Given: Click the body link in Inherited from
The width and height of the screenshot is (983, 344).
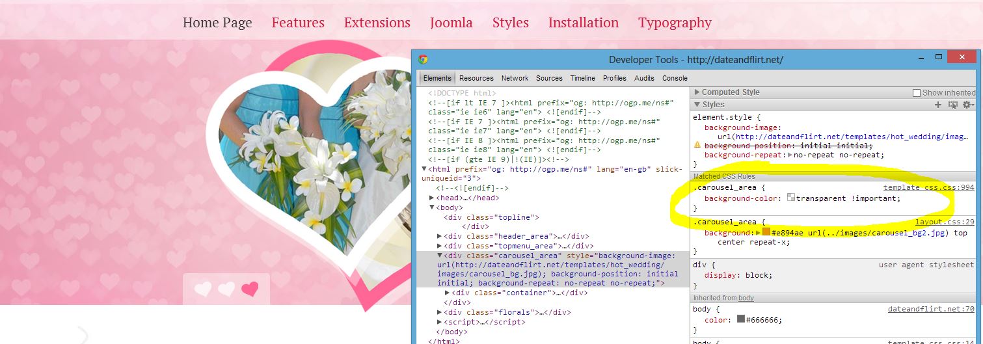Looking at the screenshot, I should tap(746, 298).
